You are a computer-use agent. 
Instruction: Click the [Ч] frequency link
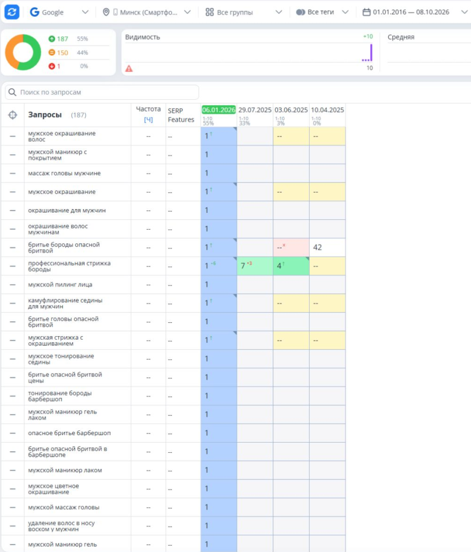click(x=148, y=120)
